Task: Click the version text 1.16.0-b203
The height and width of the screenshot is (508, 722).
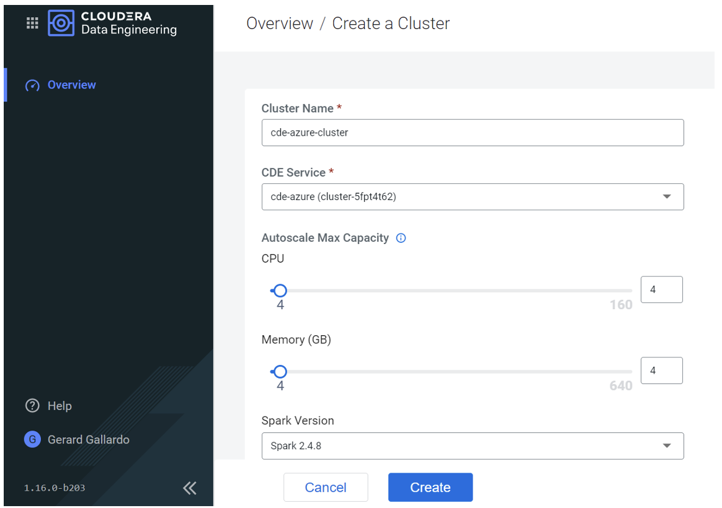Action: pyautogui.click(x=55, y=488)
